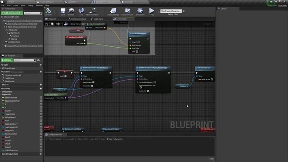Image resolution: width=288 pixels, height=162 pixels.
Task: Open the My Blueprint view options eye dropdown
Action: tap(39, 60)
